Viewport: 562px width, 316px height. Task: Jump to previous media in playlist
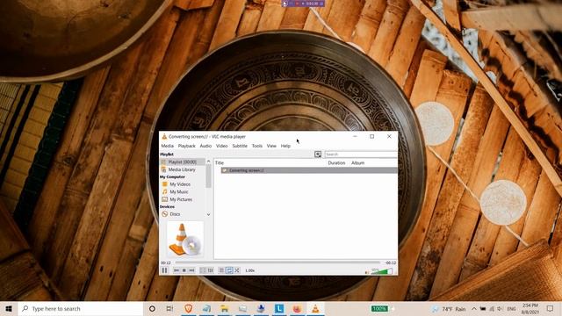177,270
